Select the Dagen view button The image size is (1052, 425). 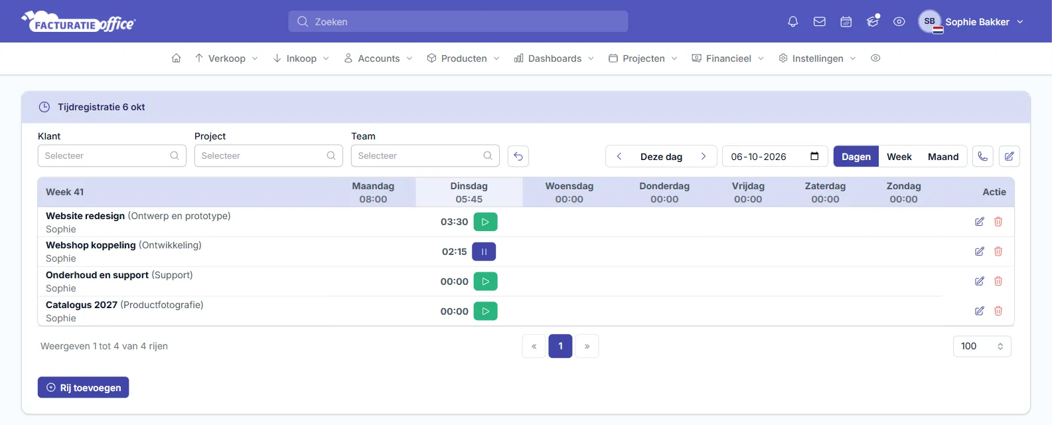(x=856, y=157)
